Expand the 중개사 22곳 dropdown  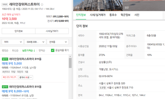point(26,77)
